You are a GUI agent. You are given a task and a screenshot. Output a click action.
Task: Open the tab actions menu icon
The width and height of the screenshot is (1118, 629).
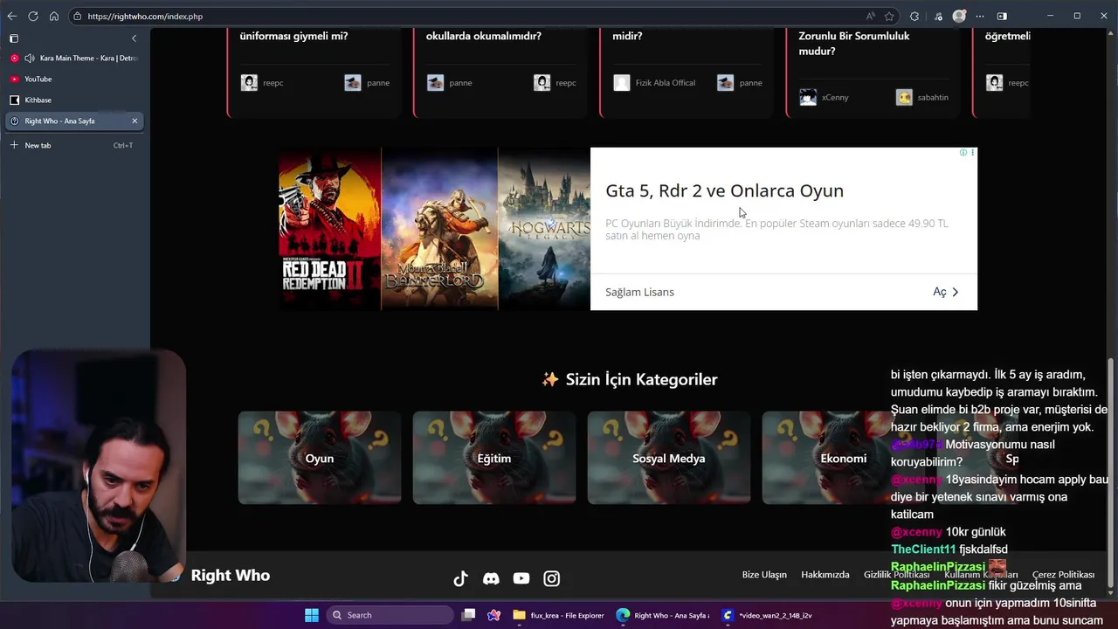coord(14,38)
